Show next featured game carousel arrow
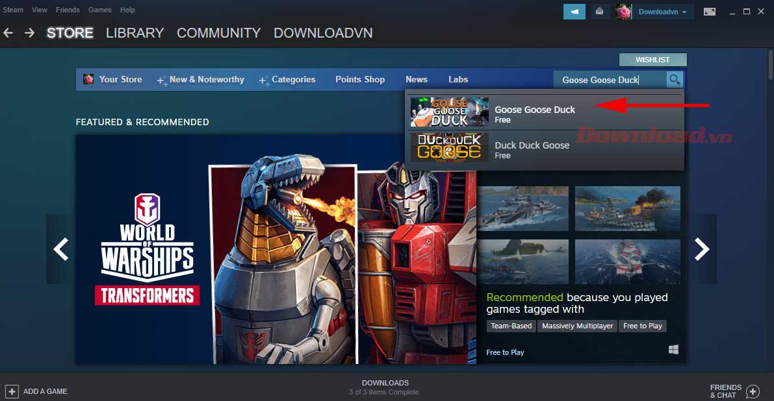 coord(702,249)
